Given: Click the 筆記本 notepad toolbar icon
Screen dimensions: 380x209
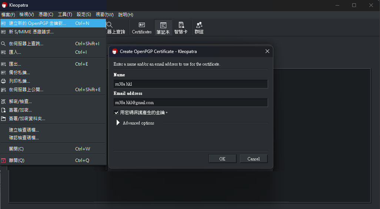Looking at the screenshot, I should pos(163,28).
